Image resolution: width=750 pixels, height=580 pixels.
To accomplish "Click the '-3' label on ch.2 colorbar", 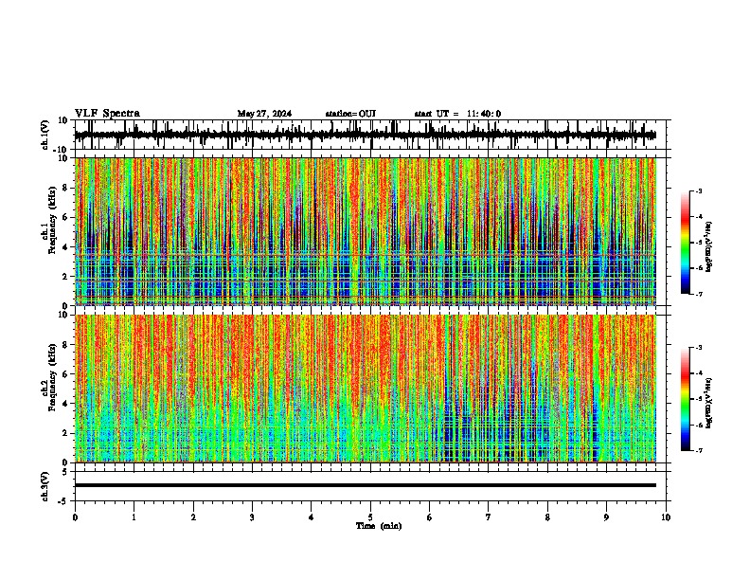I will [x=698, y=348].
